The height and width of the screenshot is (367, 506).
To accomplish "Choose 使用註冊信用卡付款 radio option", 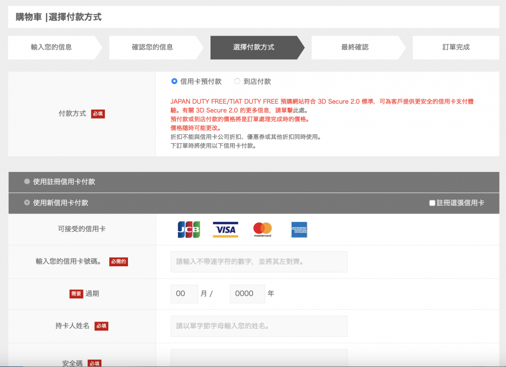I will point(27,182).
